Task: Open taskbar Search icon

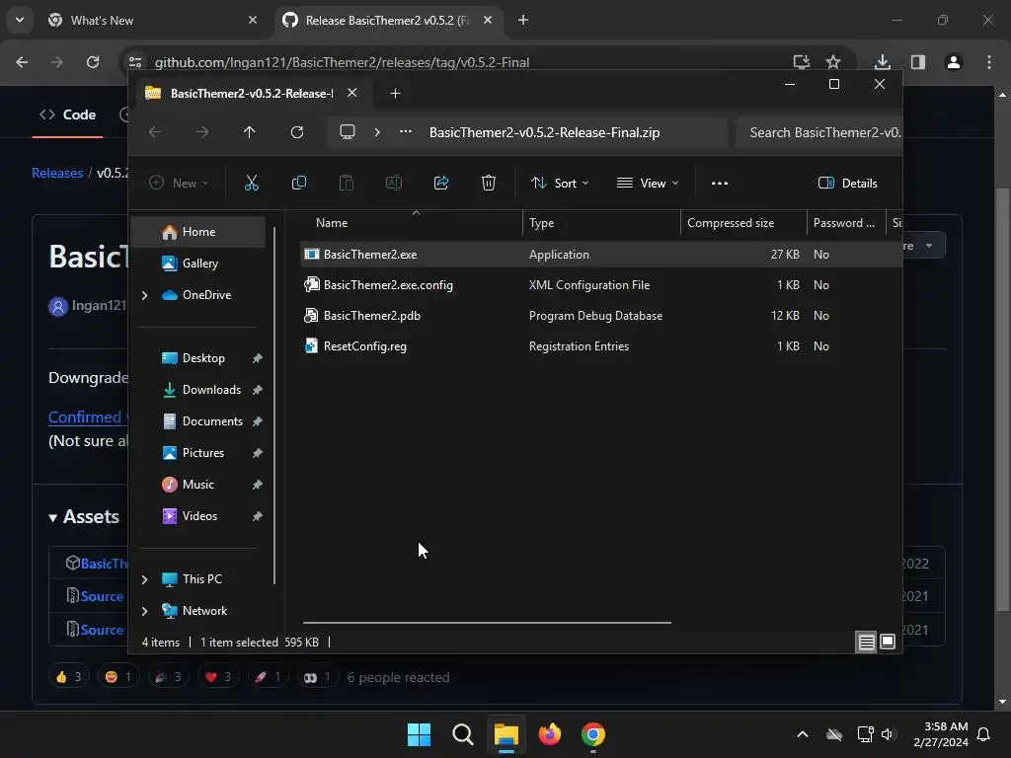Action: (x=462, y=734)
